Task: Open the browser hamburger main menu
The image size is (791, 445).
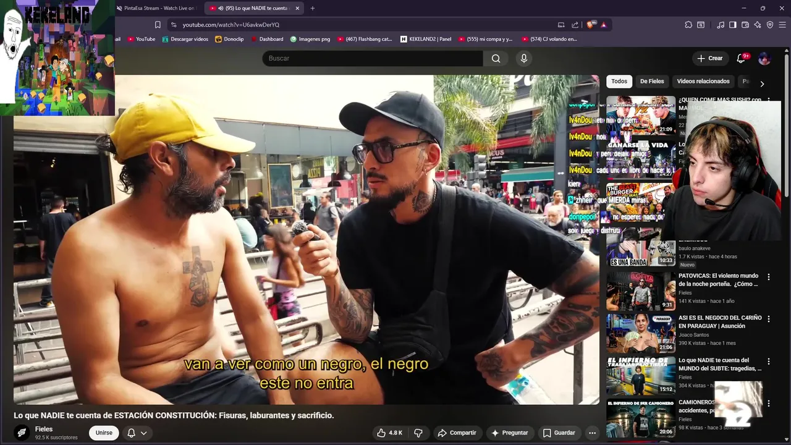Action: 782,25
